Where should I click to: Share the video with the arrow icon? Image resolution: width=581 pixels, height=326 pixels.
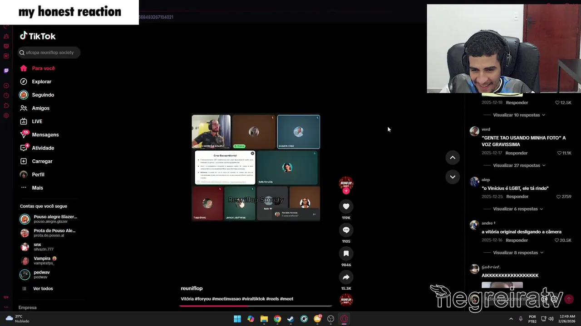point(346,277)
